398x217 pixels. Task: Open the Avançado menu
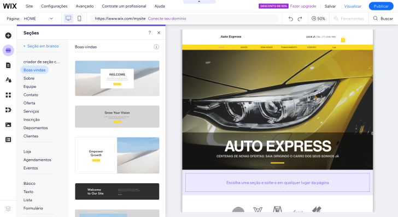[x=85, y=6]
